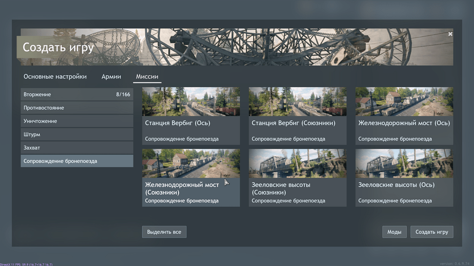Choose the Уничтожение mission type
This screenshot has width=474, height=266.
(77, 121)
